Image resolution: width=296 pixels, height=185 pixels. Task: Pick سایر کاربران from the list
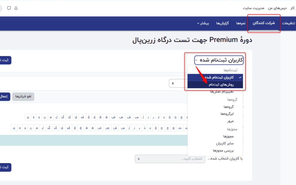[225, 143]
